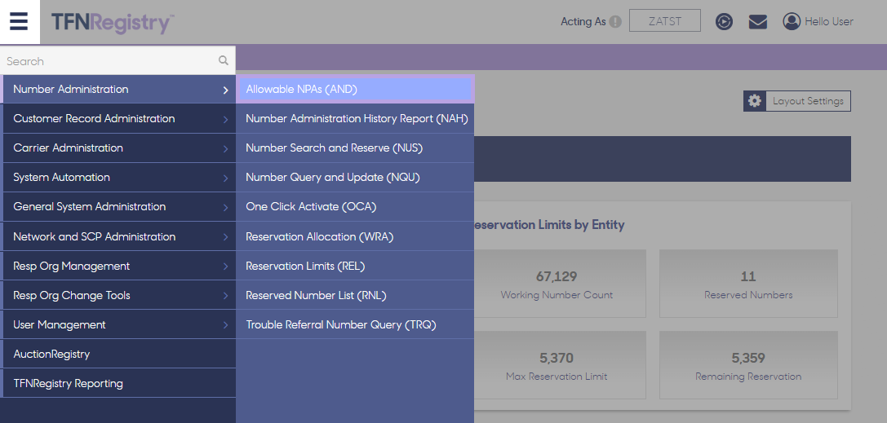
Task: Expand Resp Org Management chevron
Action: [226, 267]
